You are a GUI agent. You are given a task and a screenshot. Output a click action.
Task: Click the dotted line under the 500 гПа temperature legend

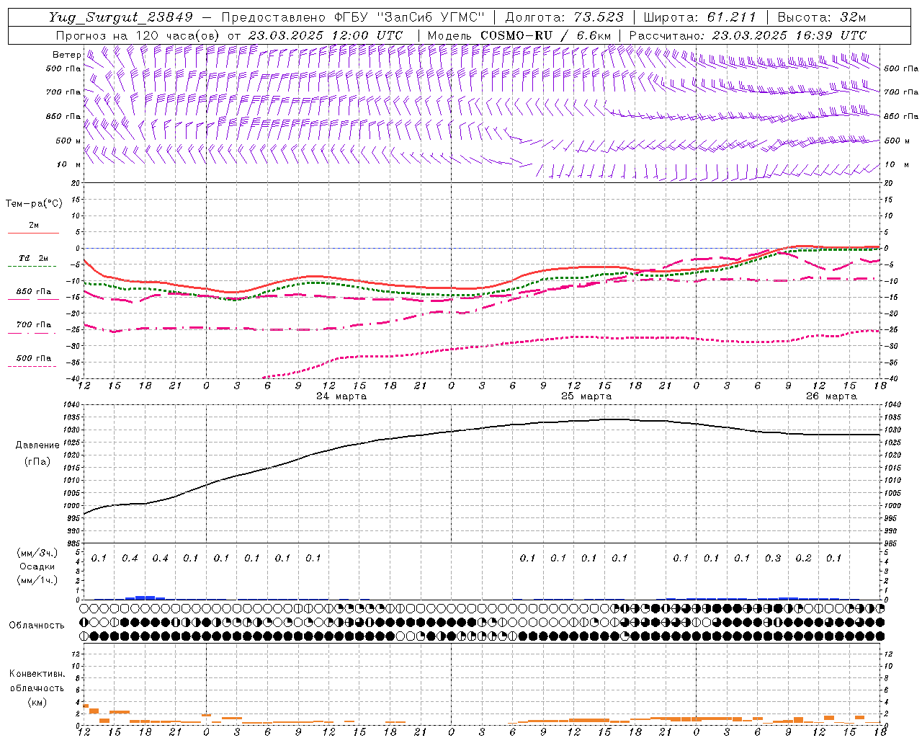(32, 367)
